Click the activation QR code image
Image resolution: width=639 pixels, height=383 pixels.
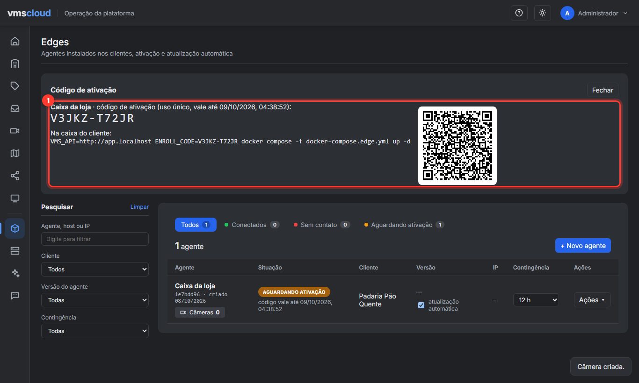[457, 146]
